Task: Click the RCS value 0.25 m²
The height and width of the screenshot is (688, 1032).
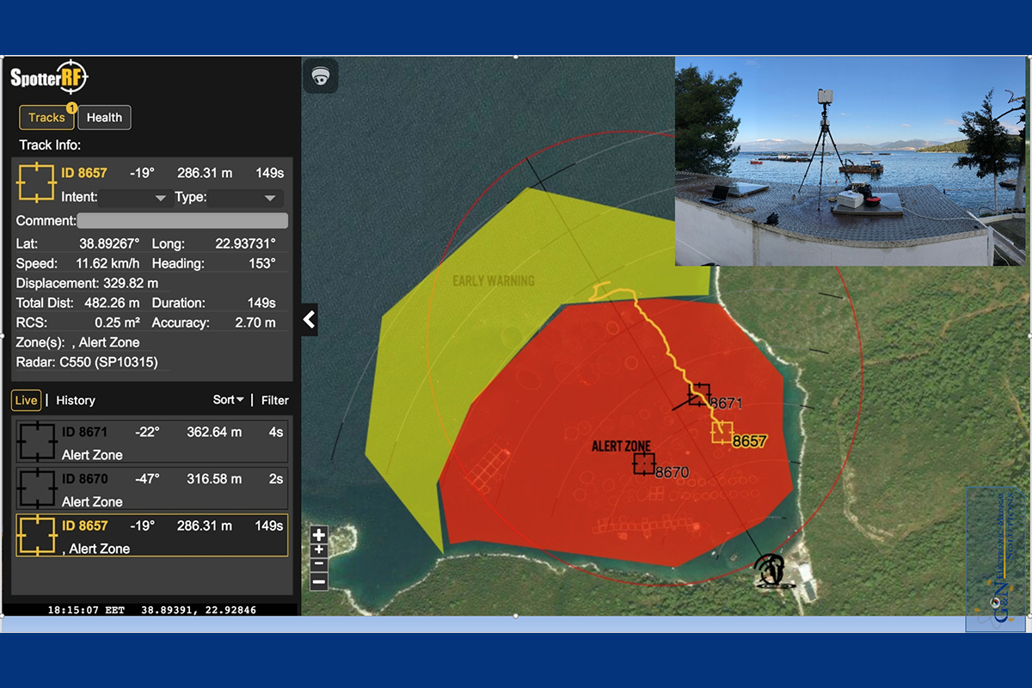Action: tap(119, 322)
